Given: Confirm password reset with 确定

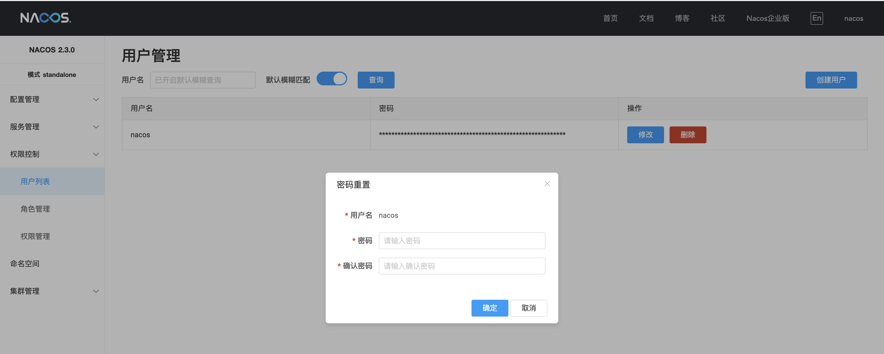Looking at the screenshot, I should (489, 308).
